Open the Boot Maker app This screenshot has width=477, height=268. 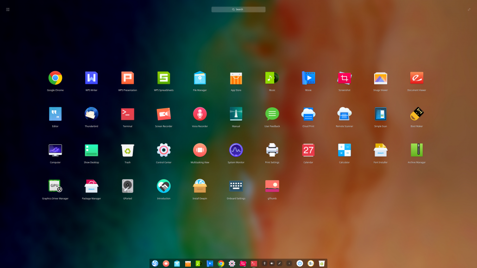click(x=416, y=114)
